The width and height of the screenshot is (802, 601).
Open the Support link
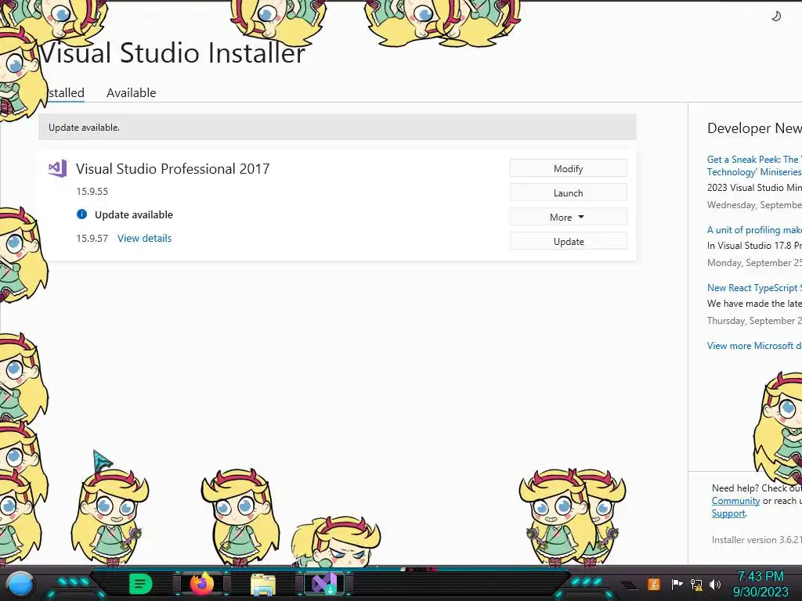(x=728, y=513)
